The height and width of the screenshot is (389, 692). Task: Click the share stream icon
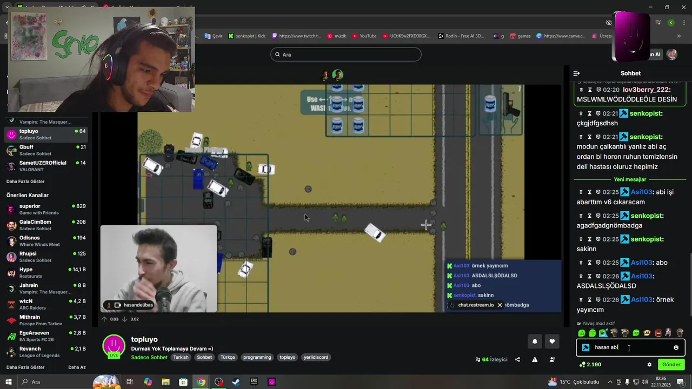(517, 359)
